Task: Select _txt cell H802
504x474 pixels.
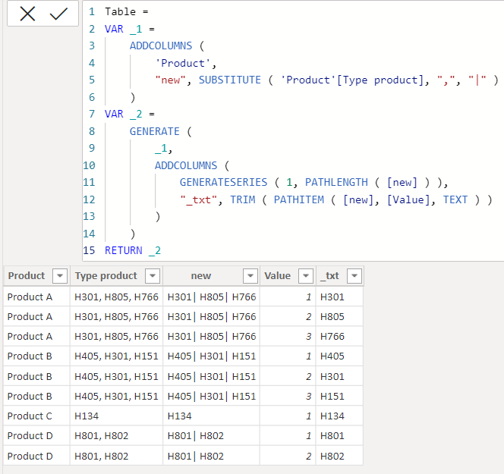Action: [339, 456]
